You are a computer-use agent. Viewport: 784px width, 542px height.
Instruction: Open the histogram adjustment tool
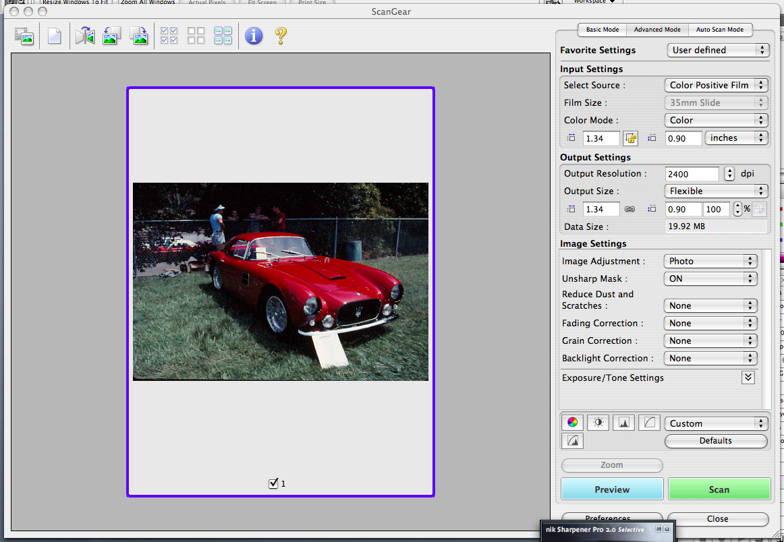coord(623,423)
